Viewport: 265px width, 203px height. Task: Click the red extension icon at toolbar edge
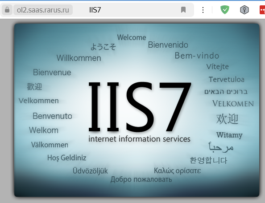point(262,10)
